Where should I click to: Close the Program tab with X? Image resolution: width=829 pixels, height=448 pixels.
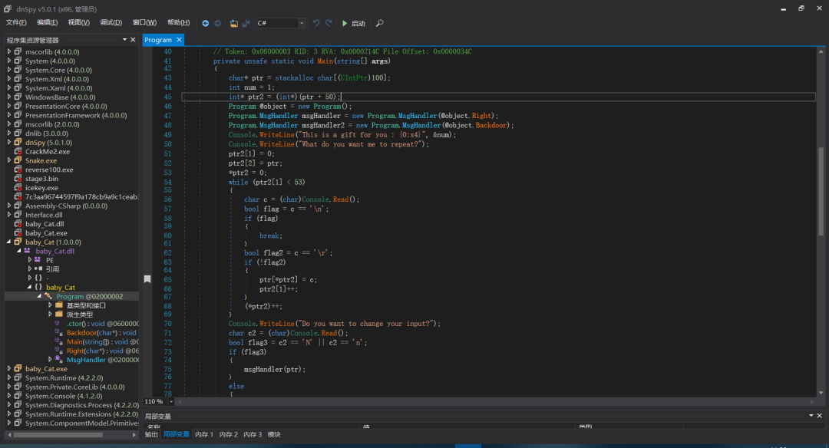click(x=179, y=40)
